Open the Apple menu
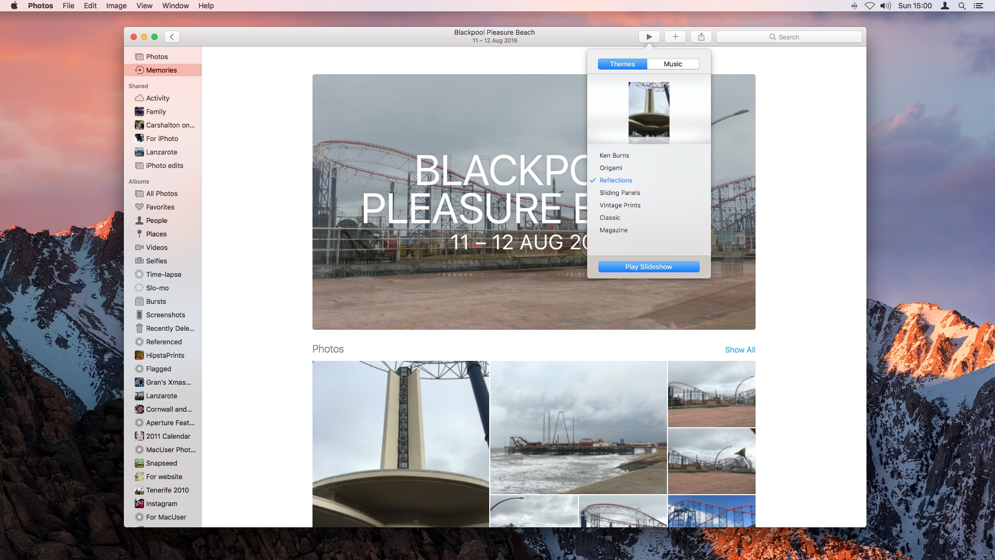Image resolution: width=995 pixels, height=560 pixels. click(14, 6)
